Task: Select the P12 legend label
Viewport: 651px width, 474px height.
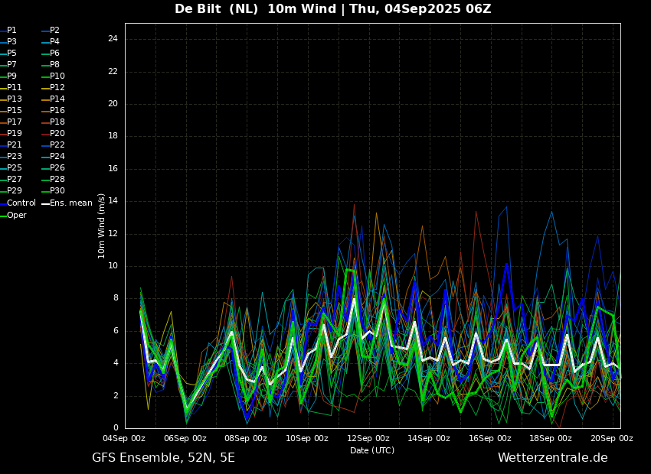Action: (57, 87)
